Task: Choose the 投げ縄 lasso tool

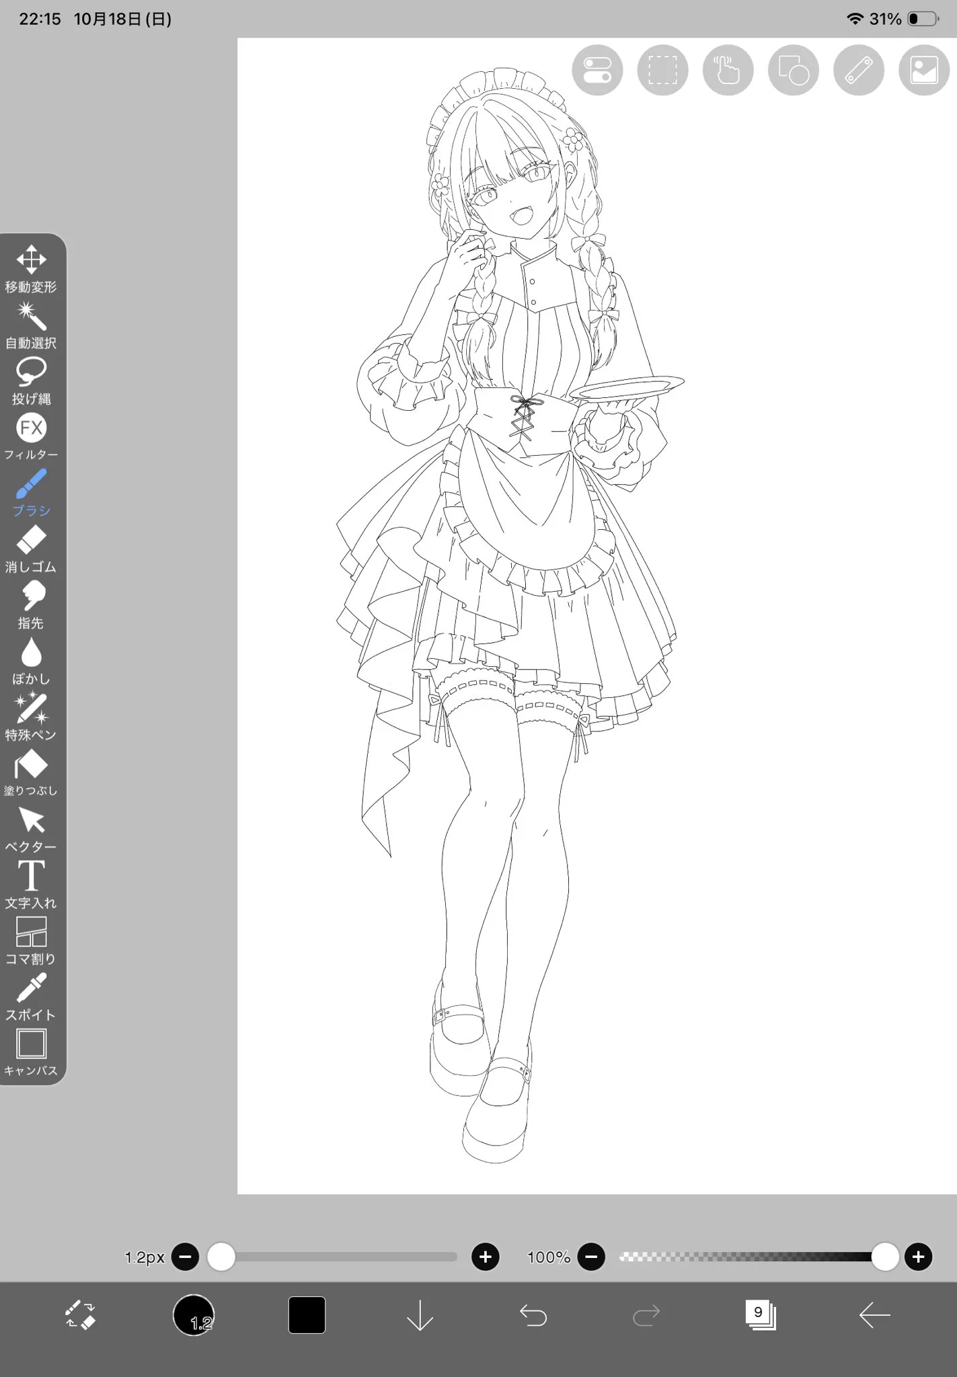Action: [x=31, y=381]
